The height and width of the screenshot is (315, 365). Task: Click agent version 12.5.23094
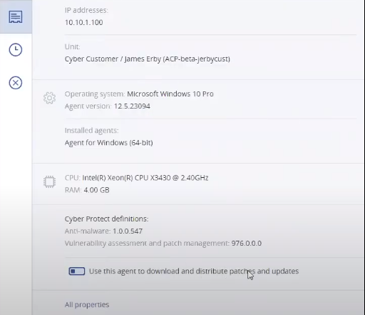coord(132,106)
